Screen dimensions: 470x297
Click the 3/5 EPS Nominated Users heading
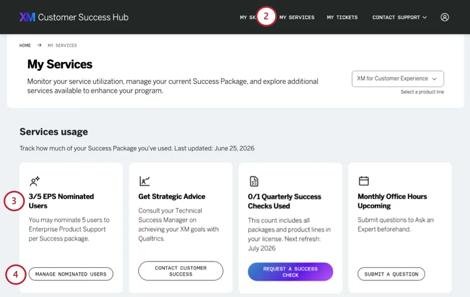tap(61, 201)
